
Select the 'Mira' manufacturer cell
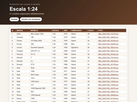[x=78, y=44]
